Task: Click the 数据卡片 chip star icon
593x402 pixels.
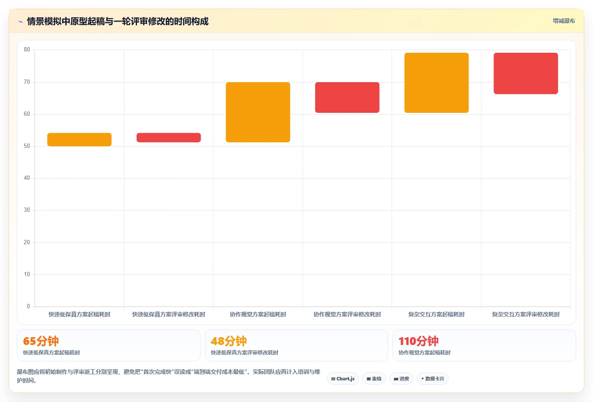Action: coord(423,379)
